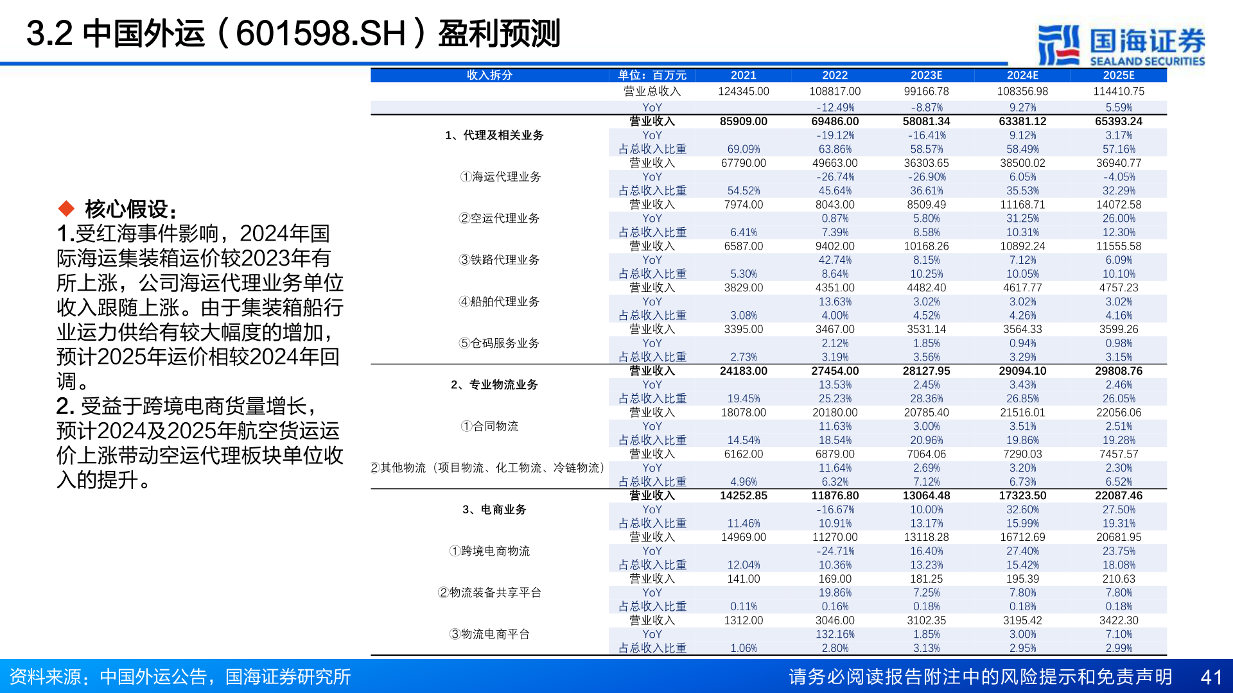Click the 3、电商业务 row label
This screenshot has height=693, width=1233.
click(494, 509)
